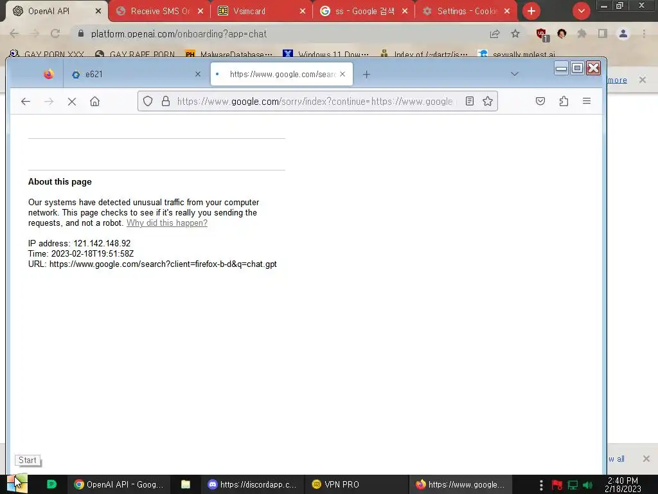Screen dimensions: 658x494
Task: Open Firefox tracking protection shield
Action: [148, 101]
